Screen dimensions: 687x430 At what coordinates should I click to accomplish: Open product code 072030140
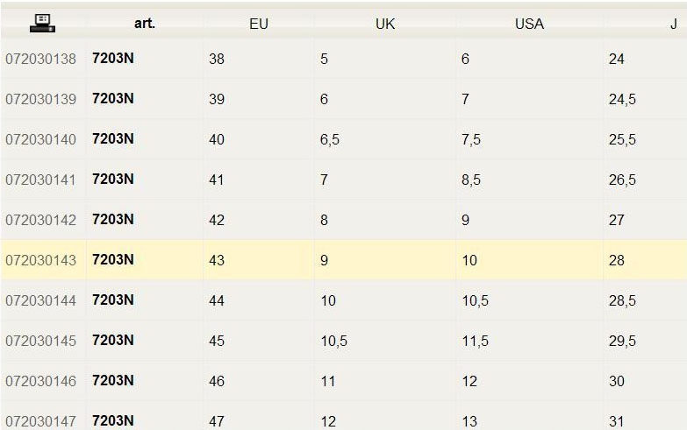[x=40, y=139]
